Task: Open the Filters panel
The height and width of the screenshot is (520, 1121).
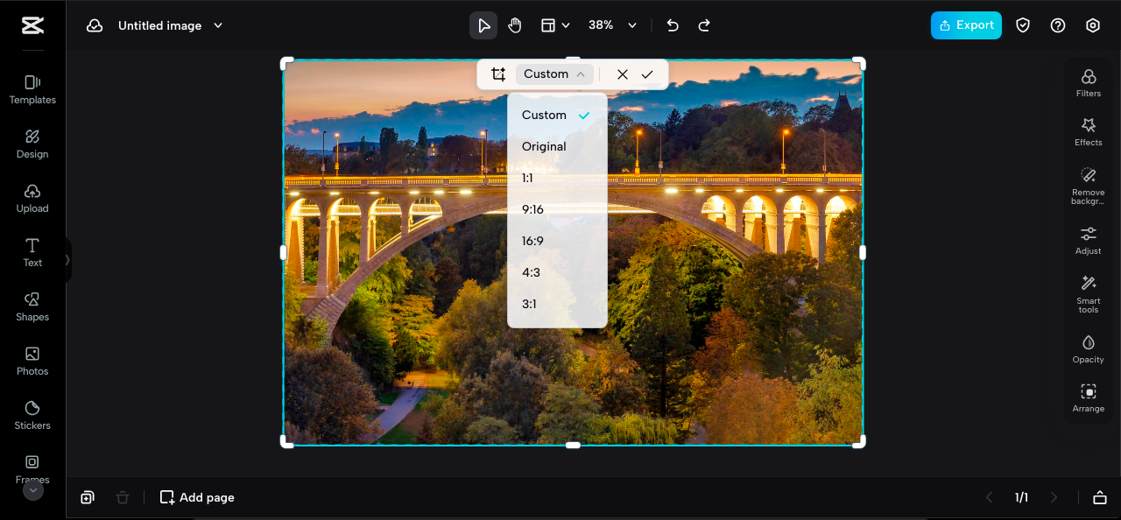Action: (x=1089, y=83)
